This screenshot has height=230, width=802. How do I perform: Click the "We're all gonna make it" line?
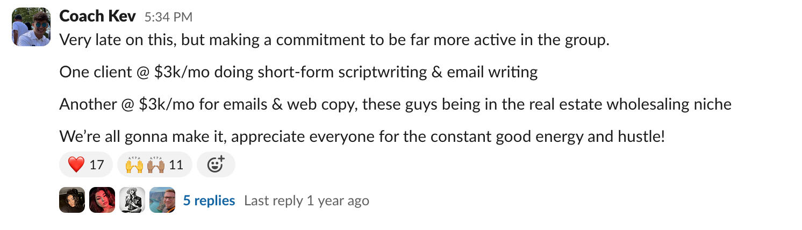tap(362, 136)
